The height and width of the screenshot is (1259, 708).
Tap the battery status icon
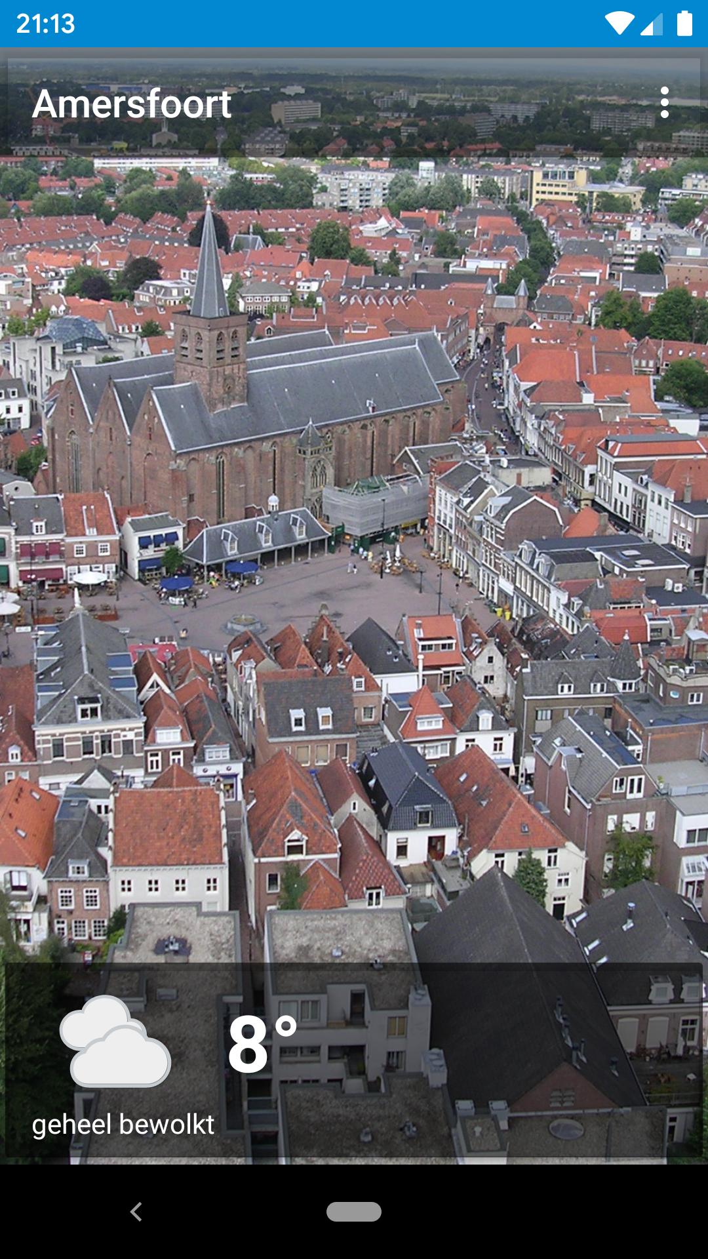(684, 24)
